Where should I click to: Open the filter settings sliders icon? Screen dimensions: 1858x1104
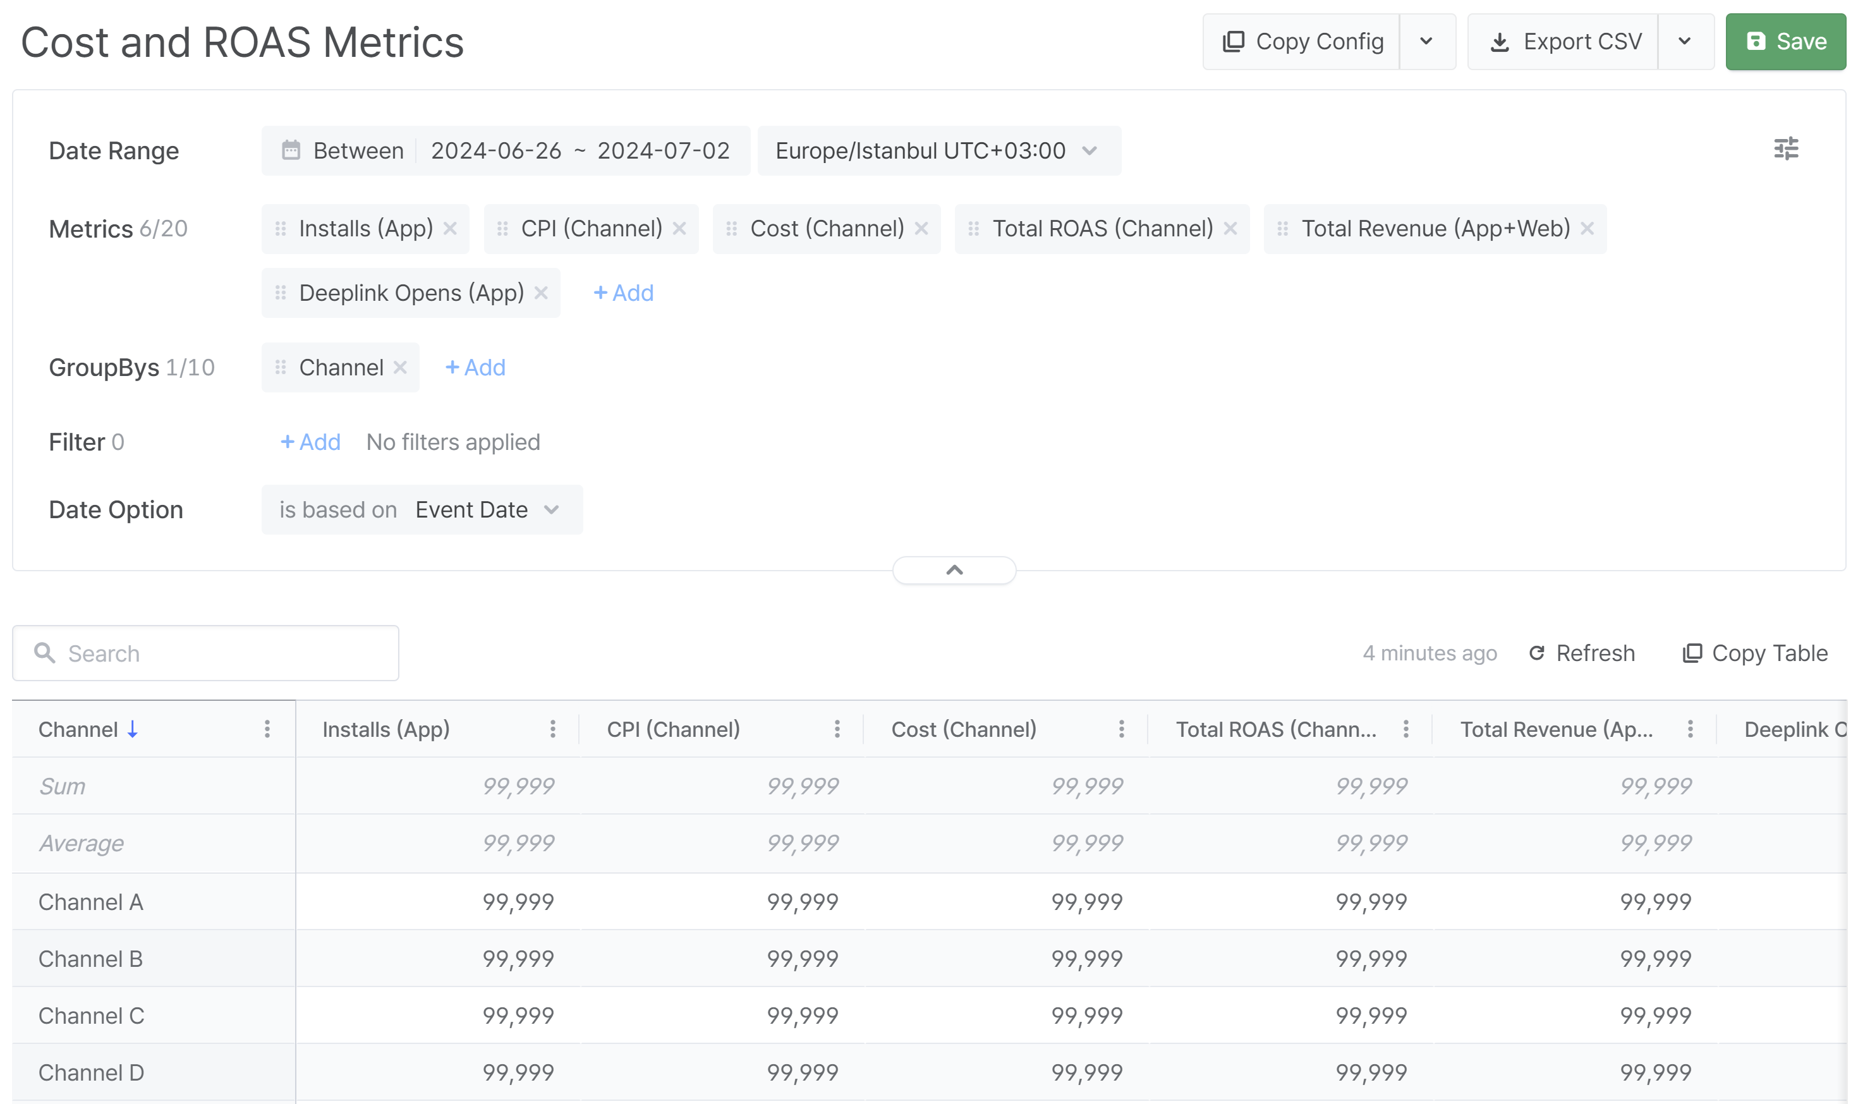click(1785, 149)
